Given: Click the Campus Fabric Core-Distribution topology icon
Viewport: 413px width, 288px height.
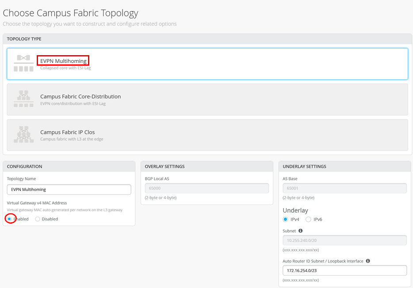Looking at the screenshot, I should click(x=23, y=99).
